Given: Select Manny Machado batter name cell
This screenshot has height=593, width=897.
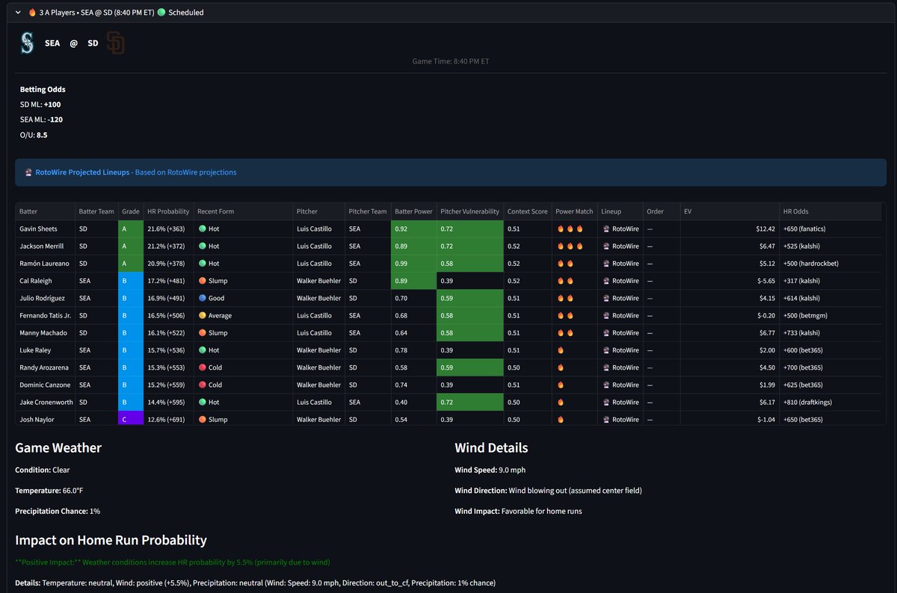Looking at the screenshot, I should 45,332.
